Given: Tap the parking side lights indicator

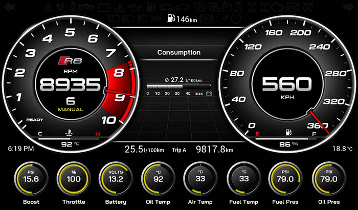Looking at the screenshot, I should coord(156,18).
